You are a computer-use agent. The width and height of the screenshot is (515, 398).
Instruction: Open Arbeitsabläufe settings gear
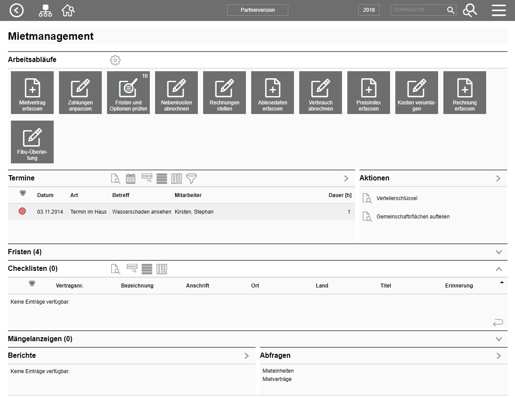(x=115, y=60)
